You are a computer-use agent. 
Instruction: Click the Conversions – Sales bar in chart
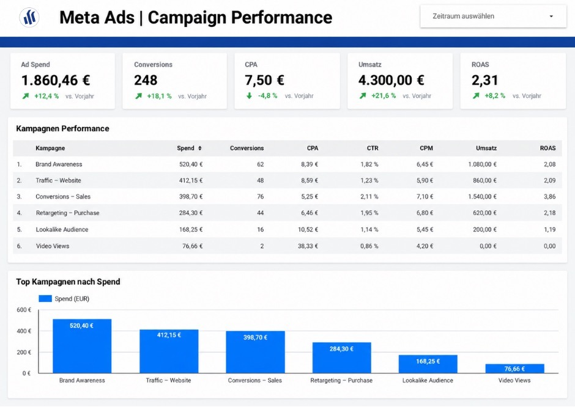[255, 352]
